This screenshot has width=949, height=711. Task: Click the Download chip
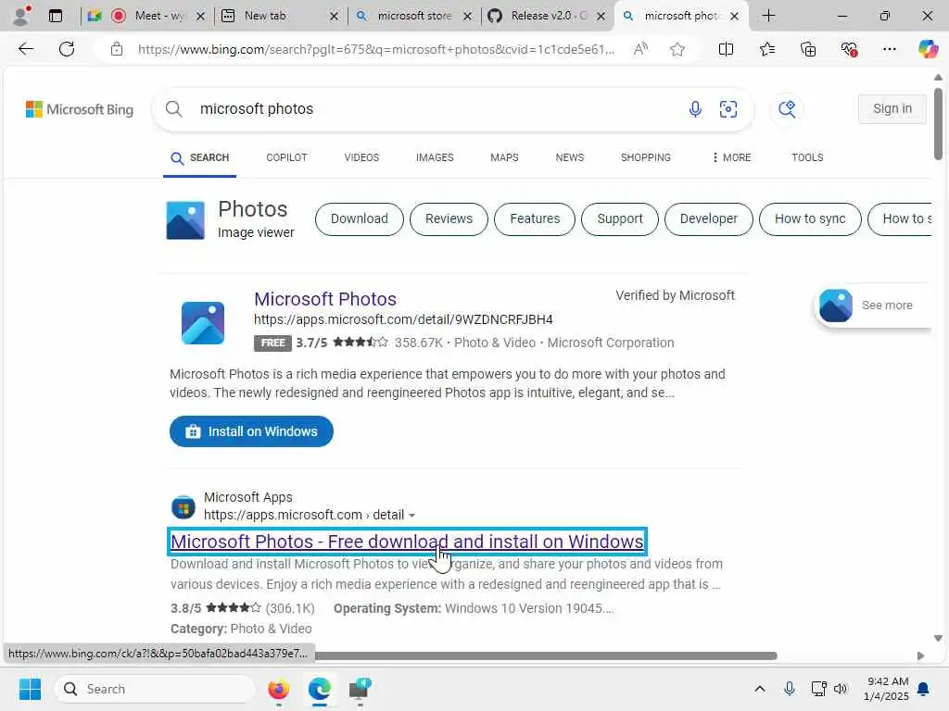click(x=360, y=218)
